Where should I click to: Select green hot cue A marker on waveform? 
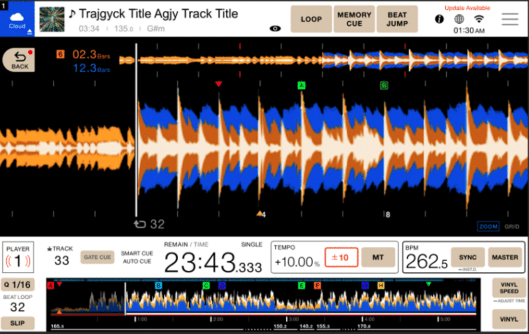301,85
